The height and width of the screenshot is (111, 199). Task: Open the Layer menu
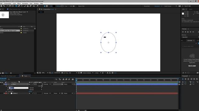[x=14, y=3]
